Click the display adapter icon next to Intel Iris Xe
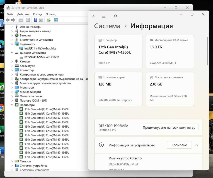The height and width of the screenshot is (178, 213). pyautogui.click(x=21, y=48)
